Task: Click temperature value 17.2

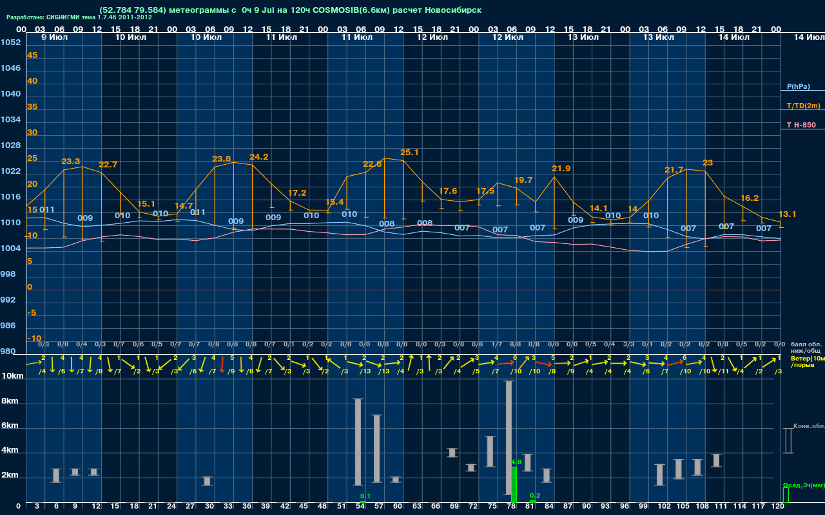Action: (297, 193)
